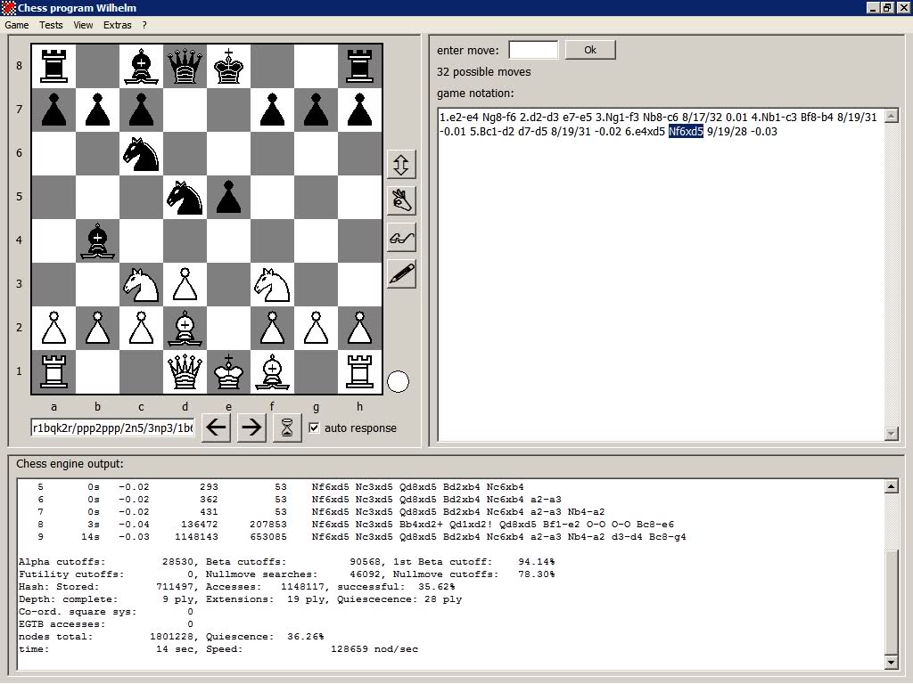Select the black rook on a8
Viewport: 913px width, 684px height.
point(54,66)
